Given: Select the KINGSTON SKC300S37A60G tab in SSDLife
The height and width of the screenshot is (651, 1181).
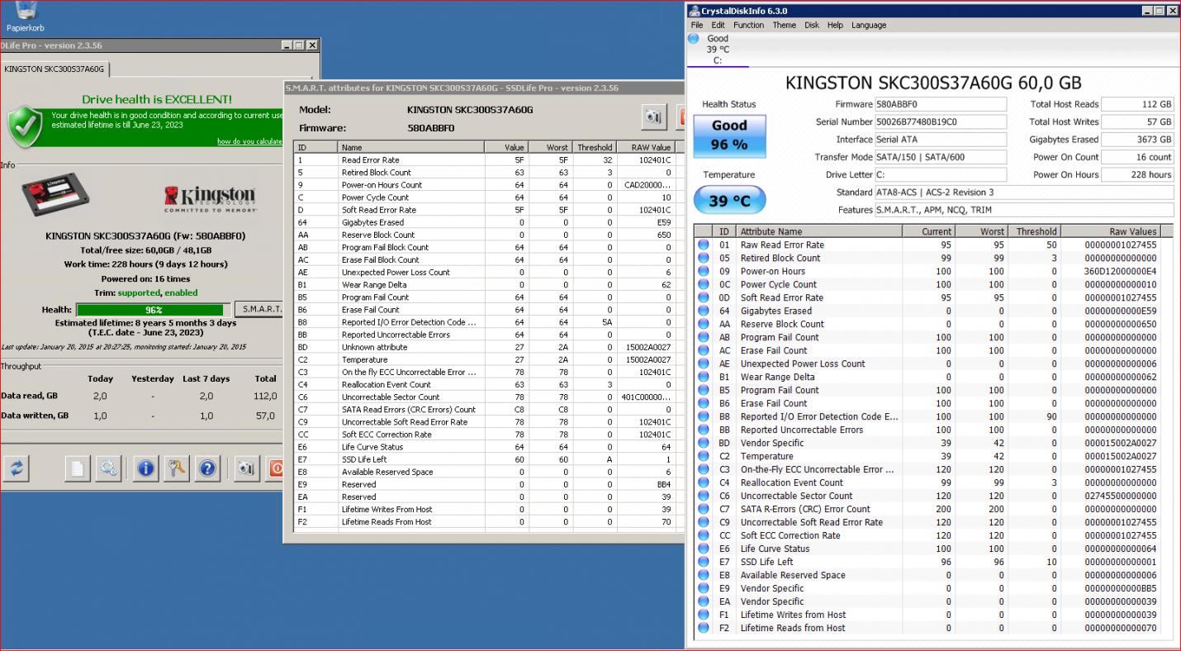Looking at the screenshot, I should point(55,69).
